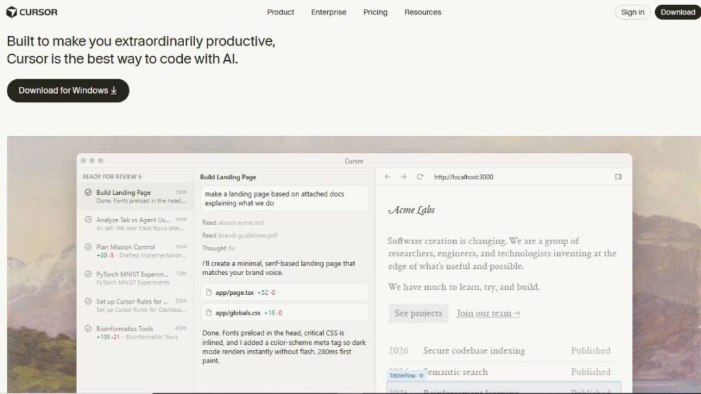Click the URL address field showing localhost:3000
701x394 pixels.
point(466,176)
